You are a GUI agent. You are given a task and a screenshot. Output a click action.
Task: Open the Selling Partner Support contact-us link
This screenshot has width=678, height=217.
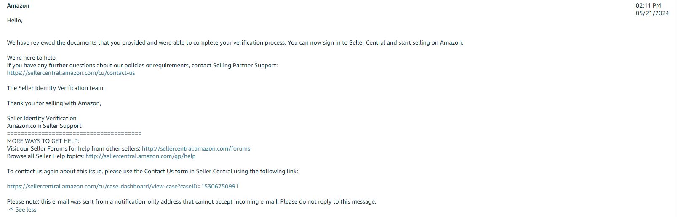tap(71, 73)
